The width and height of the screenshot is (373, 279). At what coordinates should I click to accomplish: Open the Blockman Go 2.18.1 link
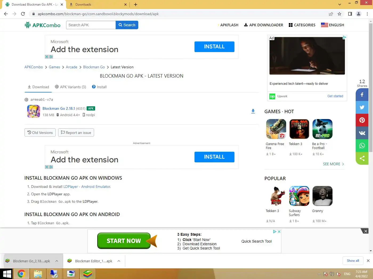pos(59,108)
